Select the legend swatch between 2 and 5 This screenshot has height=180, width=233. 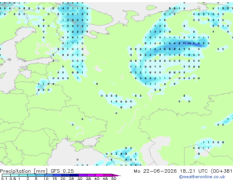point(32,175)
